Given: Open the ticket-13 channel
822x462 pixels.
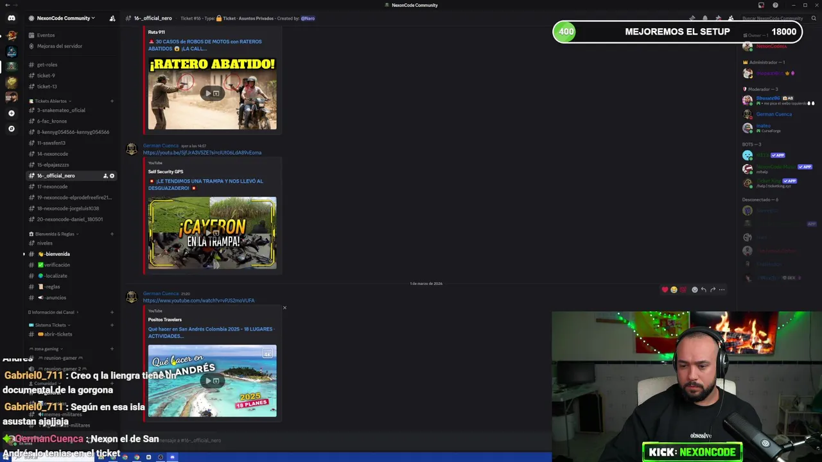Looking at the screenshot, I should point(46,87).
